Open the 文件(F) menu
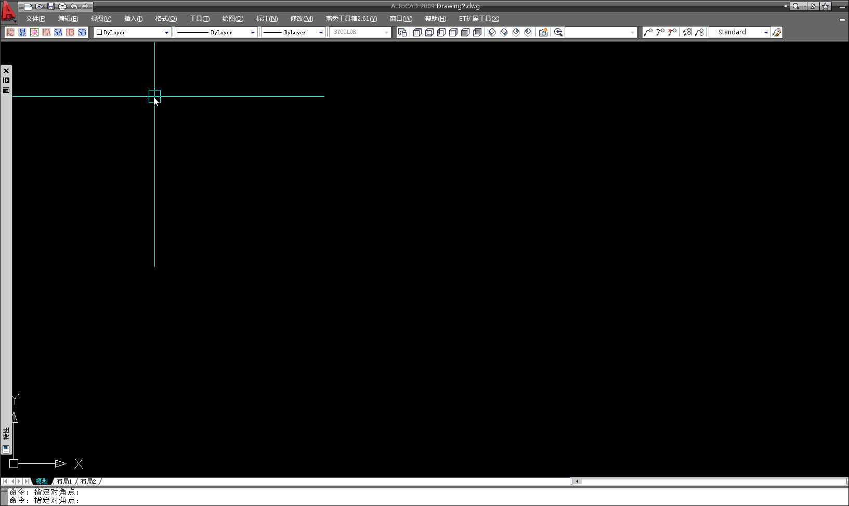Image resolution: width=849 pixels, height=506 pixels. (x=36, y=19)
